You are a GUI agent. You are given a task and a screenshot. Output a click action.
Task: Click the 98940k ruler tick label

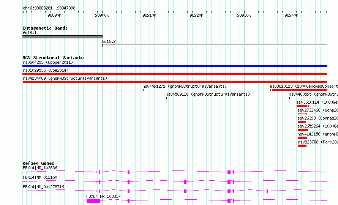[291, 15]
